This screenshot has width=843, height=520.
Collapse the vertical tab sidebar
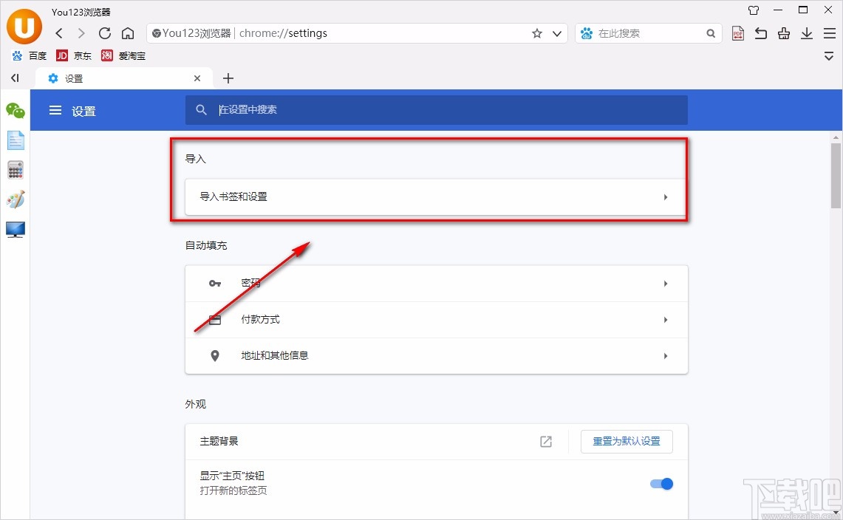[14, 78]
